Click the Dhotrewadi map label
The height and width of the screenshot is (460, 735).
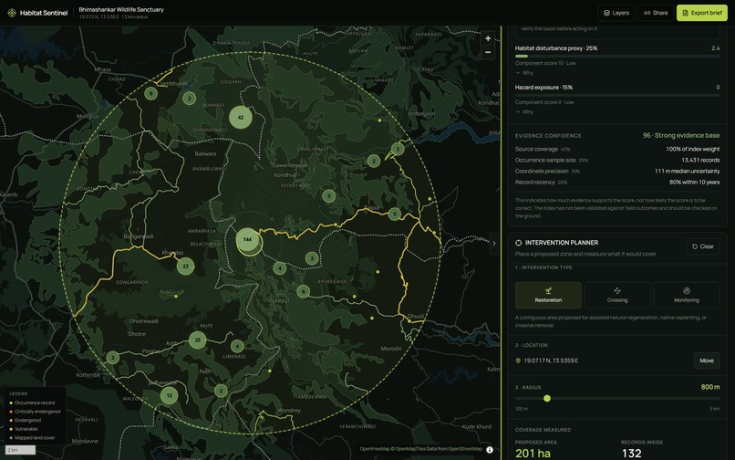point(143,321)
